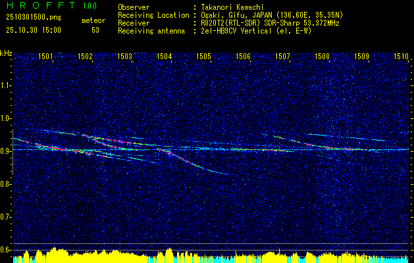Click the 0.9 kHz axis label
Screen dimensions: 414x263
coord(5,151)
